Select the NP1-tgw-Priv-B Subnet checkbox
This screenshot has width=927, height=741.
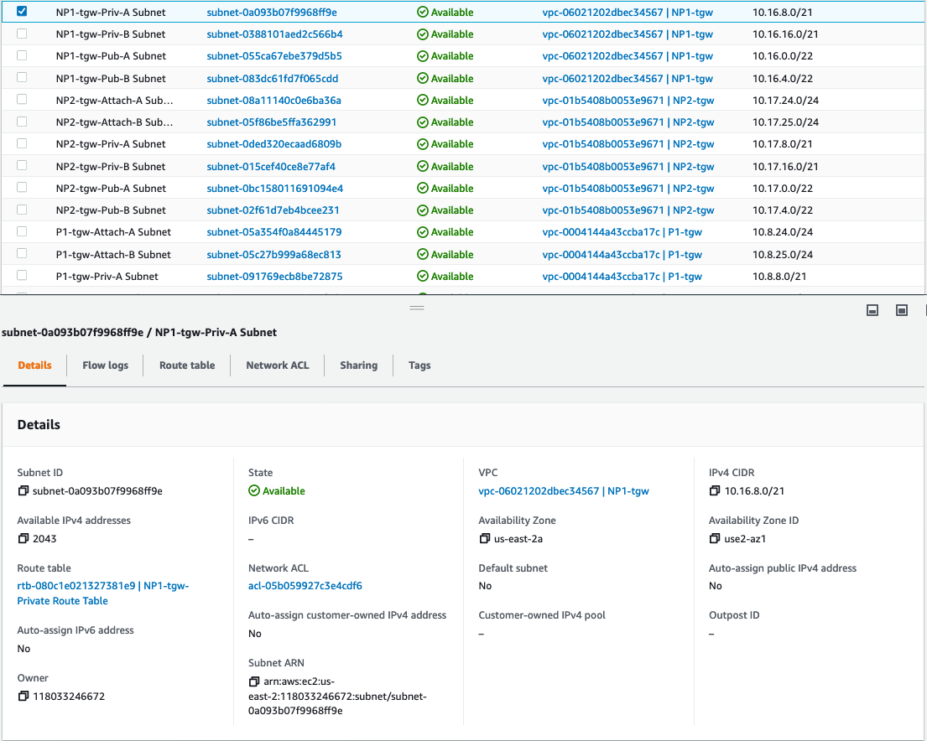click(x=22, y=34)
